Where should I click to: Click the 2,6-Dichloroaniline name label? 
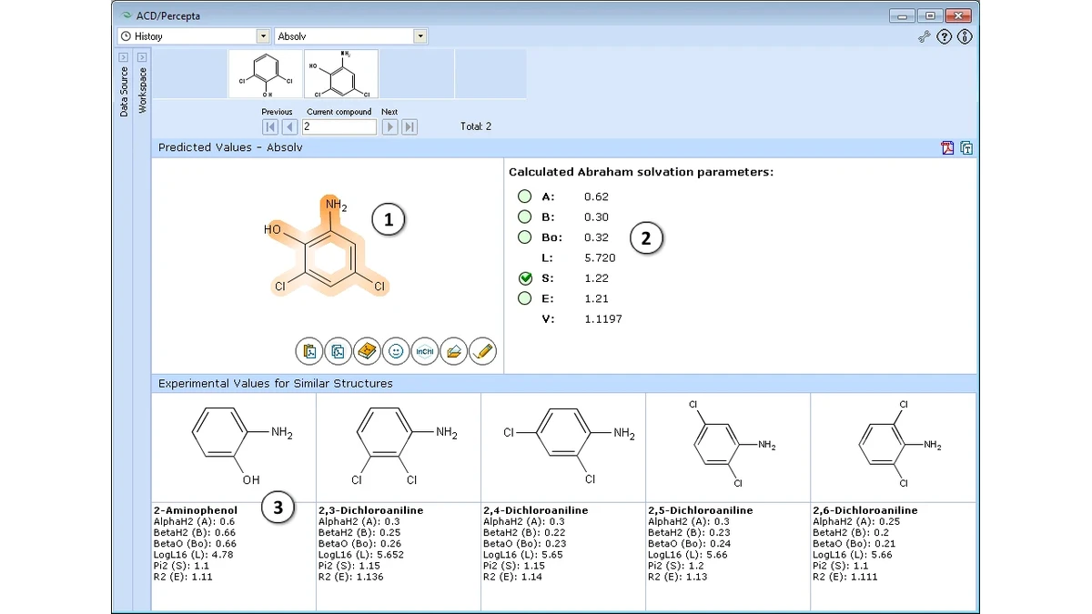click(x=865, y=511)
